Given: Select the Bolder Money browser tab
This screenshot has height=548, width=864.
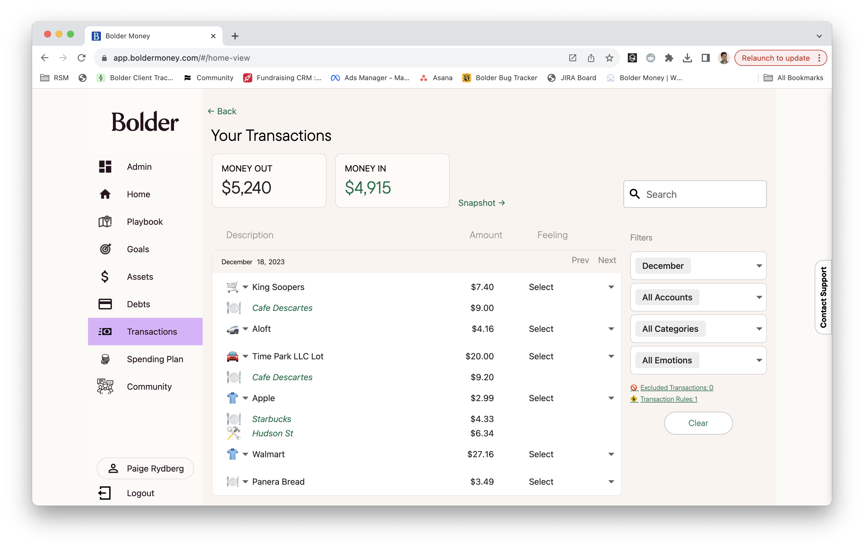Looking at the screenshot, I should coord(154,36).
